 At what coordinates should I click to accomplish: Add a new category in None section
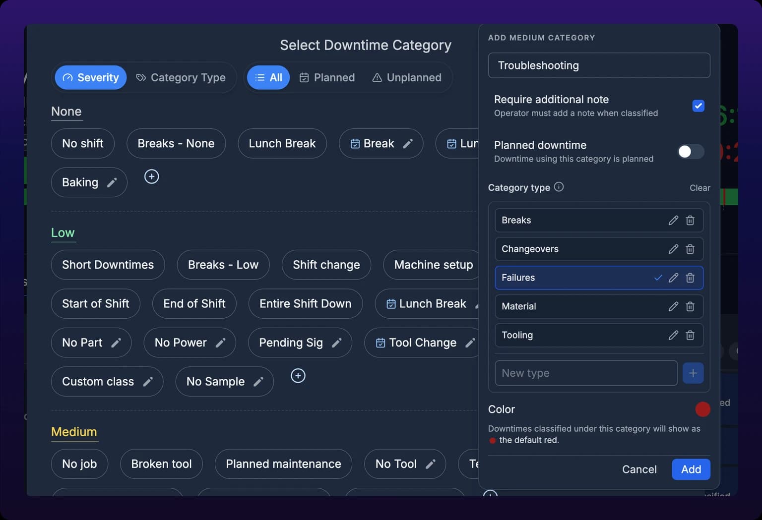pos(151,176)
